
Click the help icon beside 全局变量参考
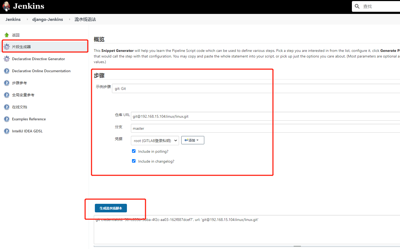(7, 95)
